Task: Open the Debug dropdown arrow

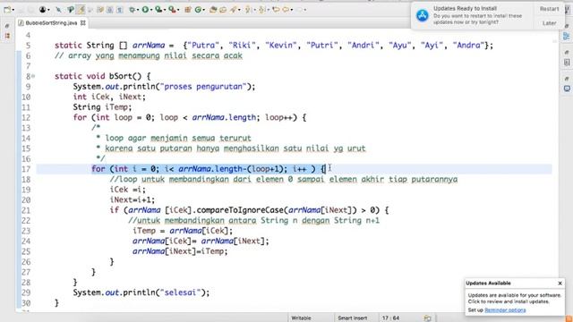Action: click(x=138, y=10)
